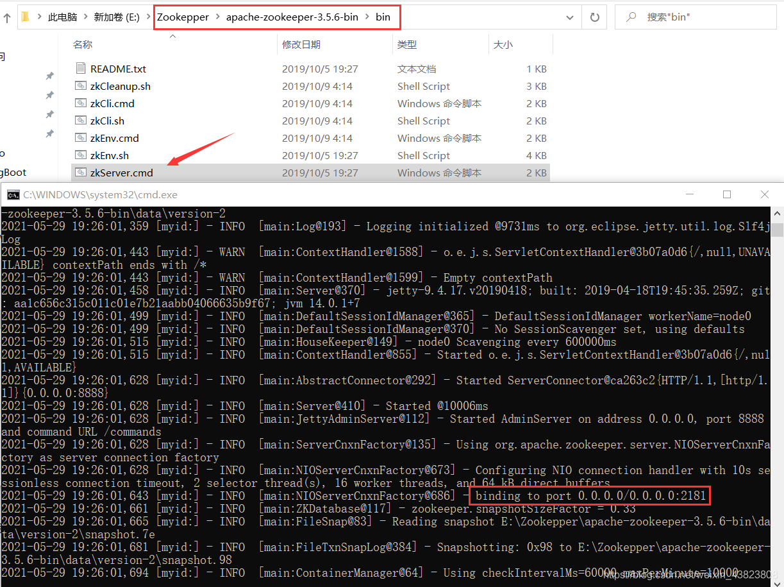Click the 文本文档 type of README.txt
This screenshot has height=587, width=784.
[417, 69]
